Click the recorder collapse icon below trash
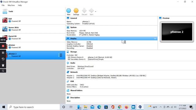The width and height of the screenshot is (196, 110). (x=3, y=71)
